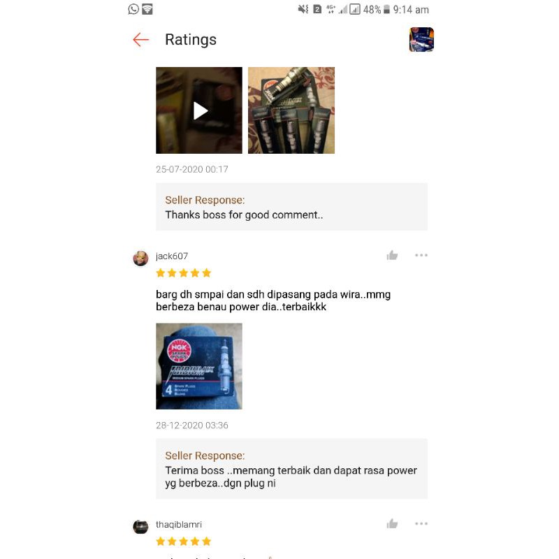The image size is (559, 559).
Task: Tap the red back arrow
Action: (x=141, y=40)
